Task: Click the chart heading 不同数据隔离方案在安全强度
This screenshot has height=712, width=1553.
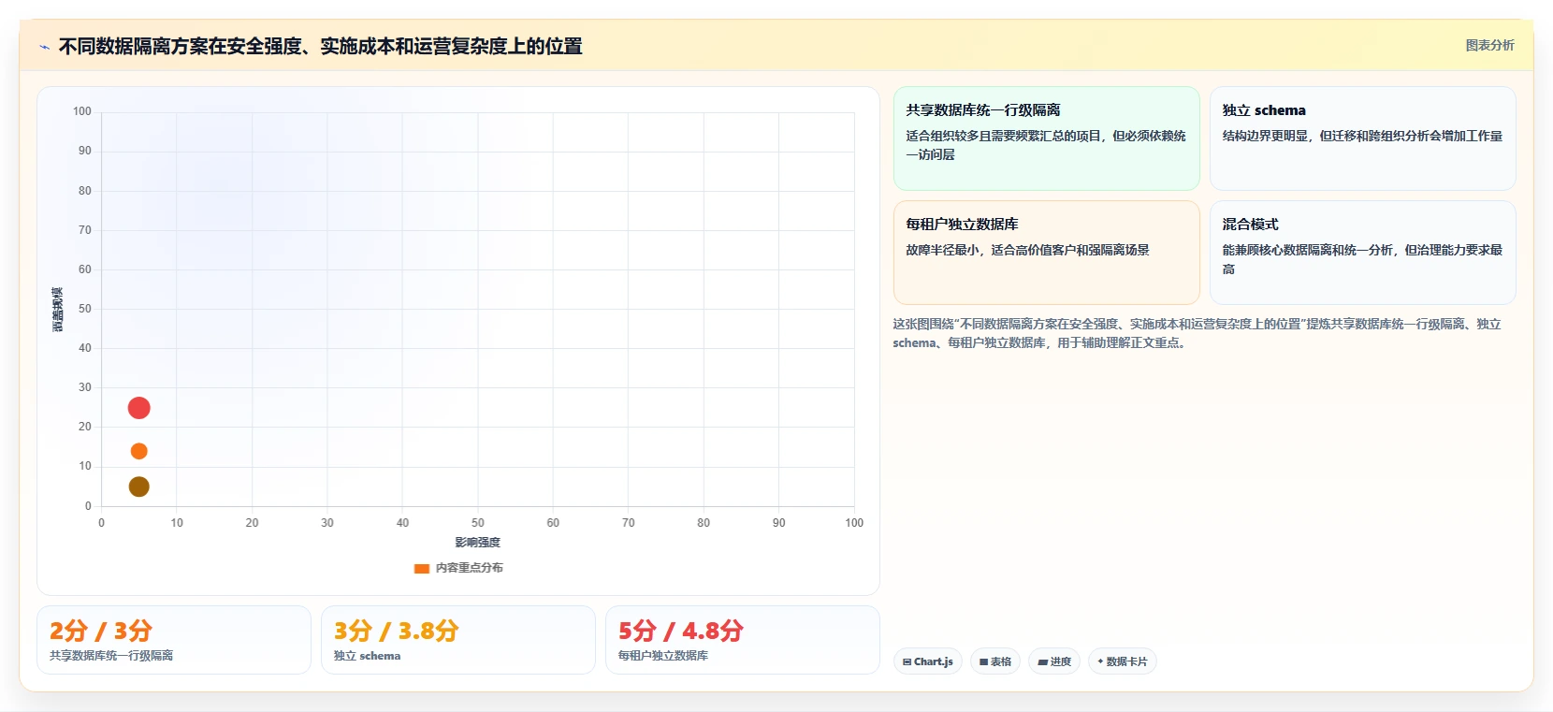Action: click(x=320, y=46)
